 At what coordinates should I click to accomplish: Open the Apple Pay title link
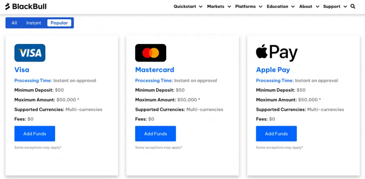click(273, 70)
